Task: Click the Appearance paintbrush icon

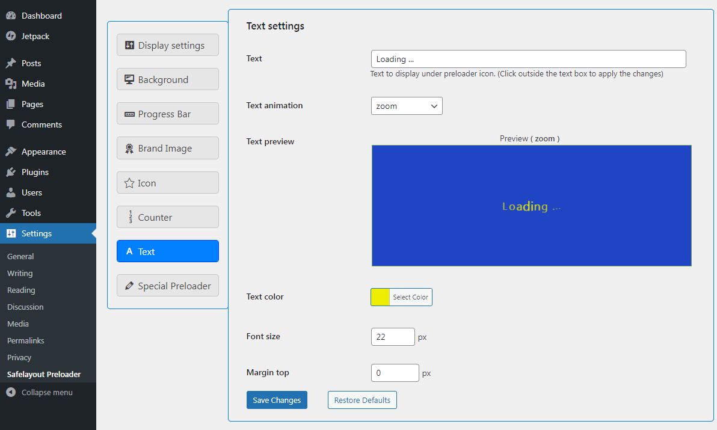Action: 11,152
